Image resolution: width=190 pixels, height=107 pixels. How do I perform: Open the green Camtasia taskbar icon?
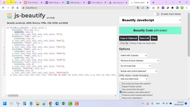click(x=70, y=103)
